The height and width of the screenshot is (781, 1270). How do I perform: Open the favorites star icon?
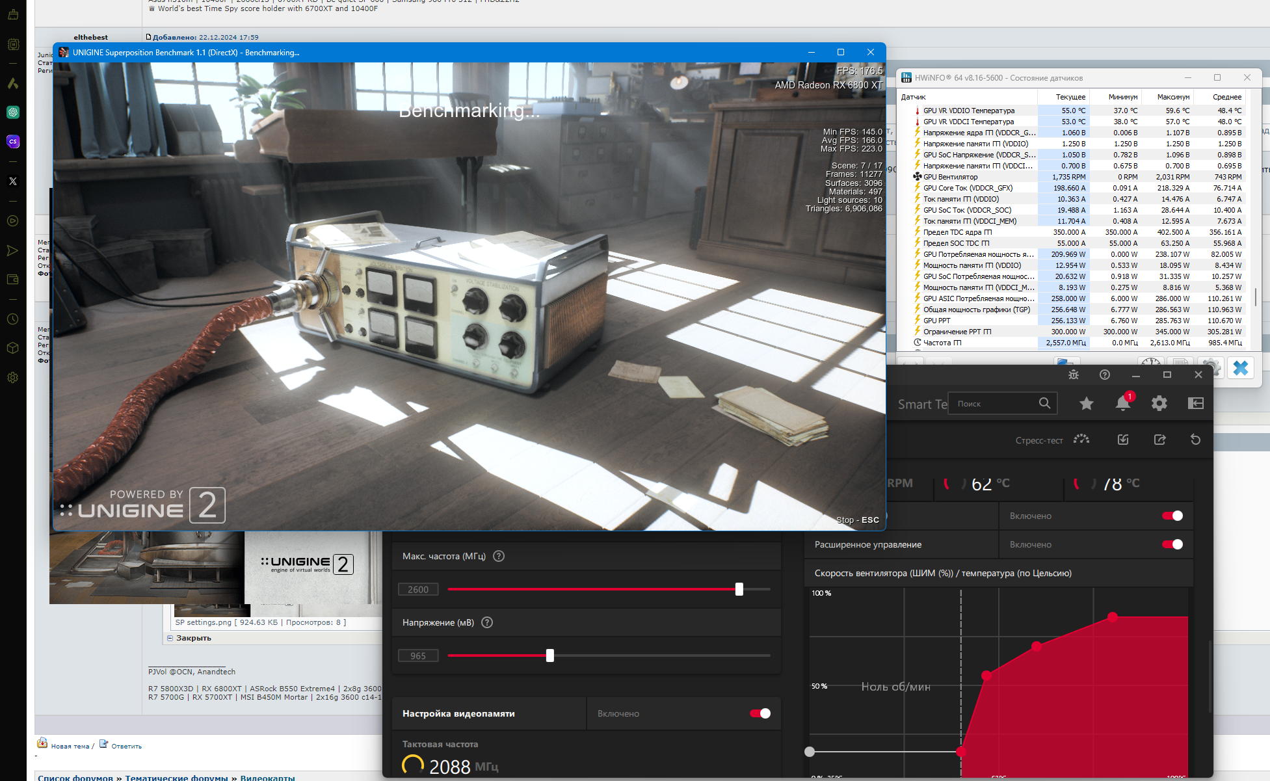(1086, 404)
